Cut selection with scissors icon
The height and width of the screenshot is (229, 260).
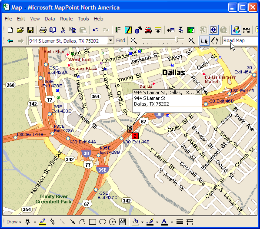coord(63,30)
